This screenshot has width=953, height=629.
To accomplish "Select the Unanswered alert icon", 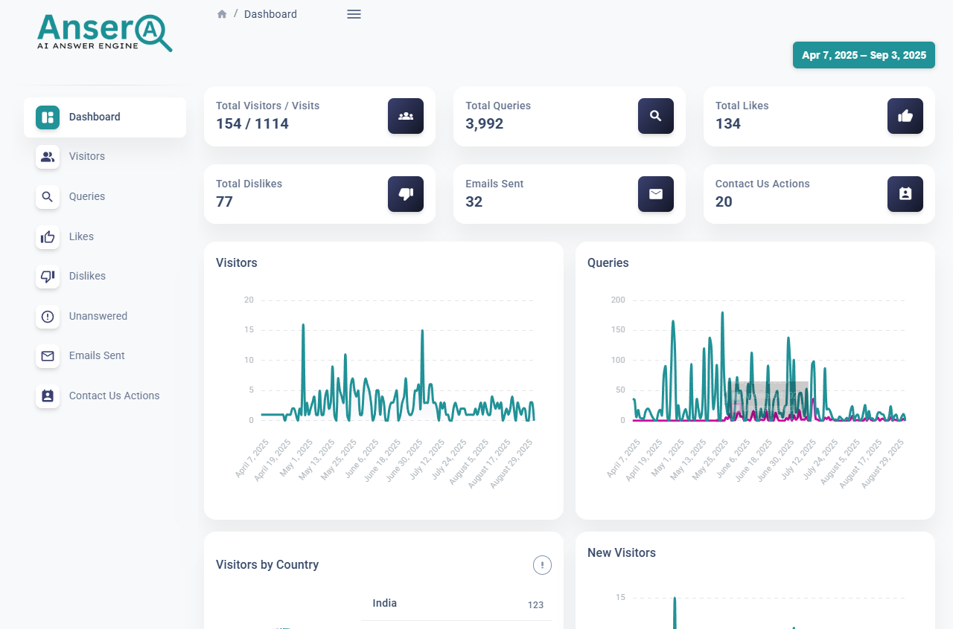I will (x=47, y=316).
